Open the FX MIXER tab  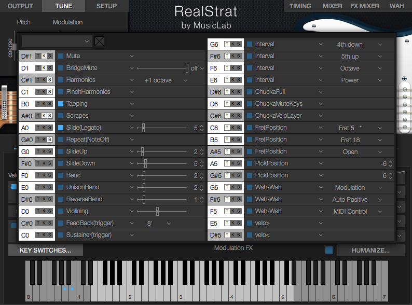coord(365,6)
